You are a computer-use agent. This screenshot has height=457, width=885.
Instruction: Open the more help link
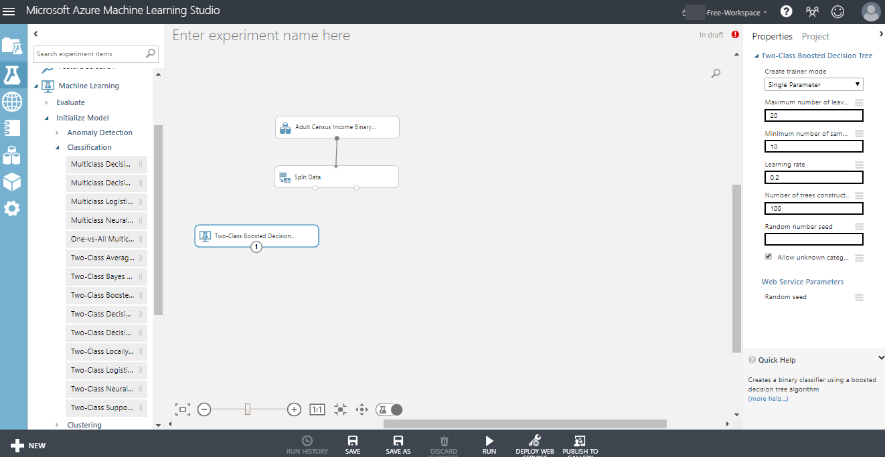768,399
